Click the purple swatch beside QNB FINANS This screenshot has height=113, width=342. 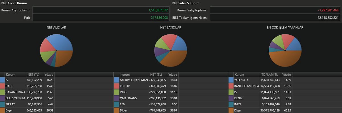tap(116, 98)
